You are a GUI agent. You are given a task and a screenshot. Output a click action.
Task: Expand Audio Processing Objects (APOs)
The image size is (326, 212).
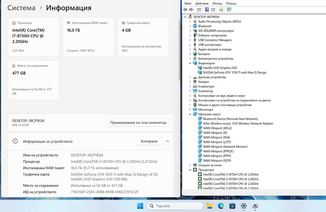point(190,21)
